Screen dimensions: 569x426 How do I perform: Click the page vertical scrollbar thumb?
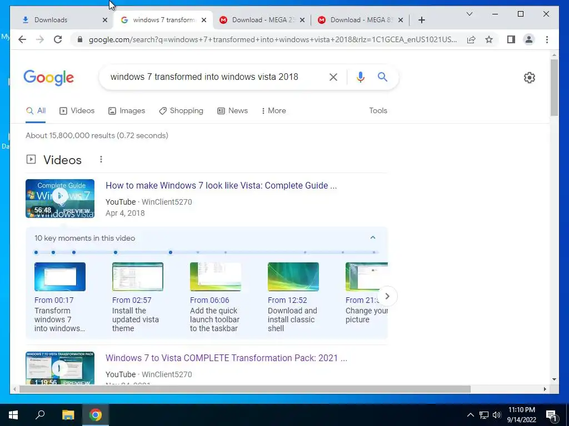click(x=554, y=87)
